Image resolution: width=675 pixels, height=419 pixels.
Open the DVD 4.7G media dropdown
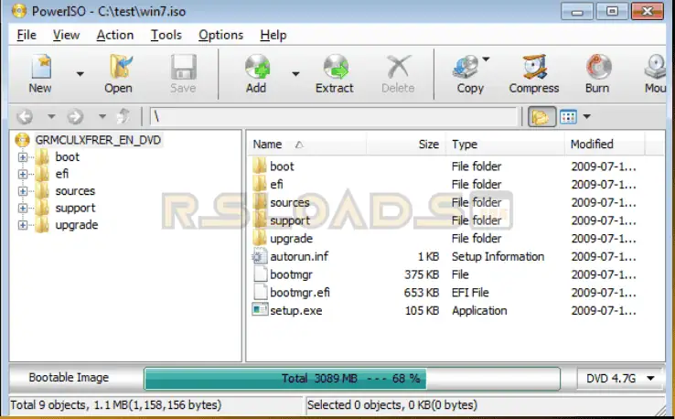(x=620, y=379)
